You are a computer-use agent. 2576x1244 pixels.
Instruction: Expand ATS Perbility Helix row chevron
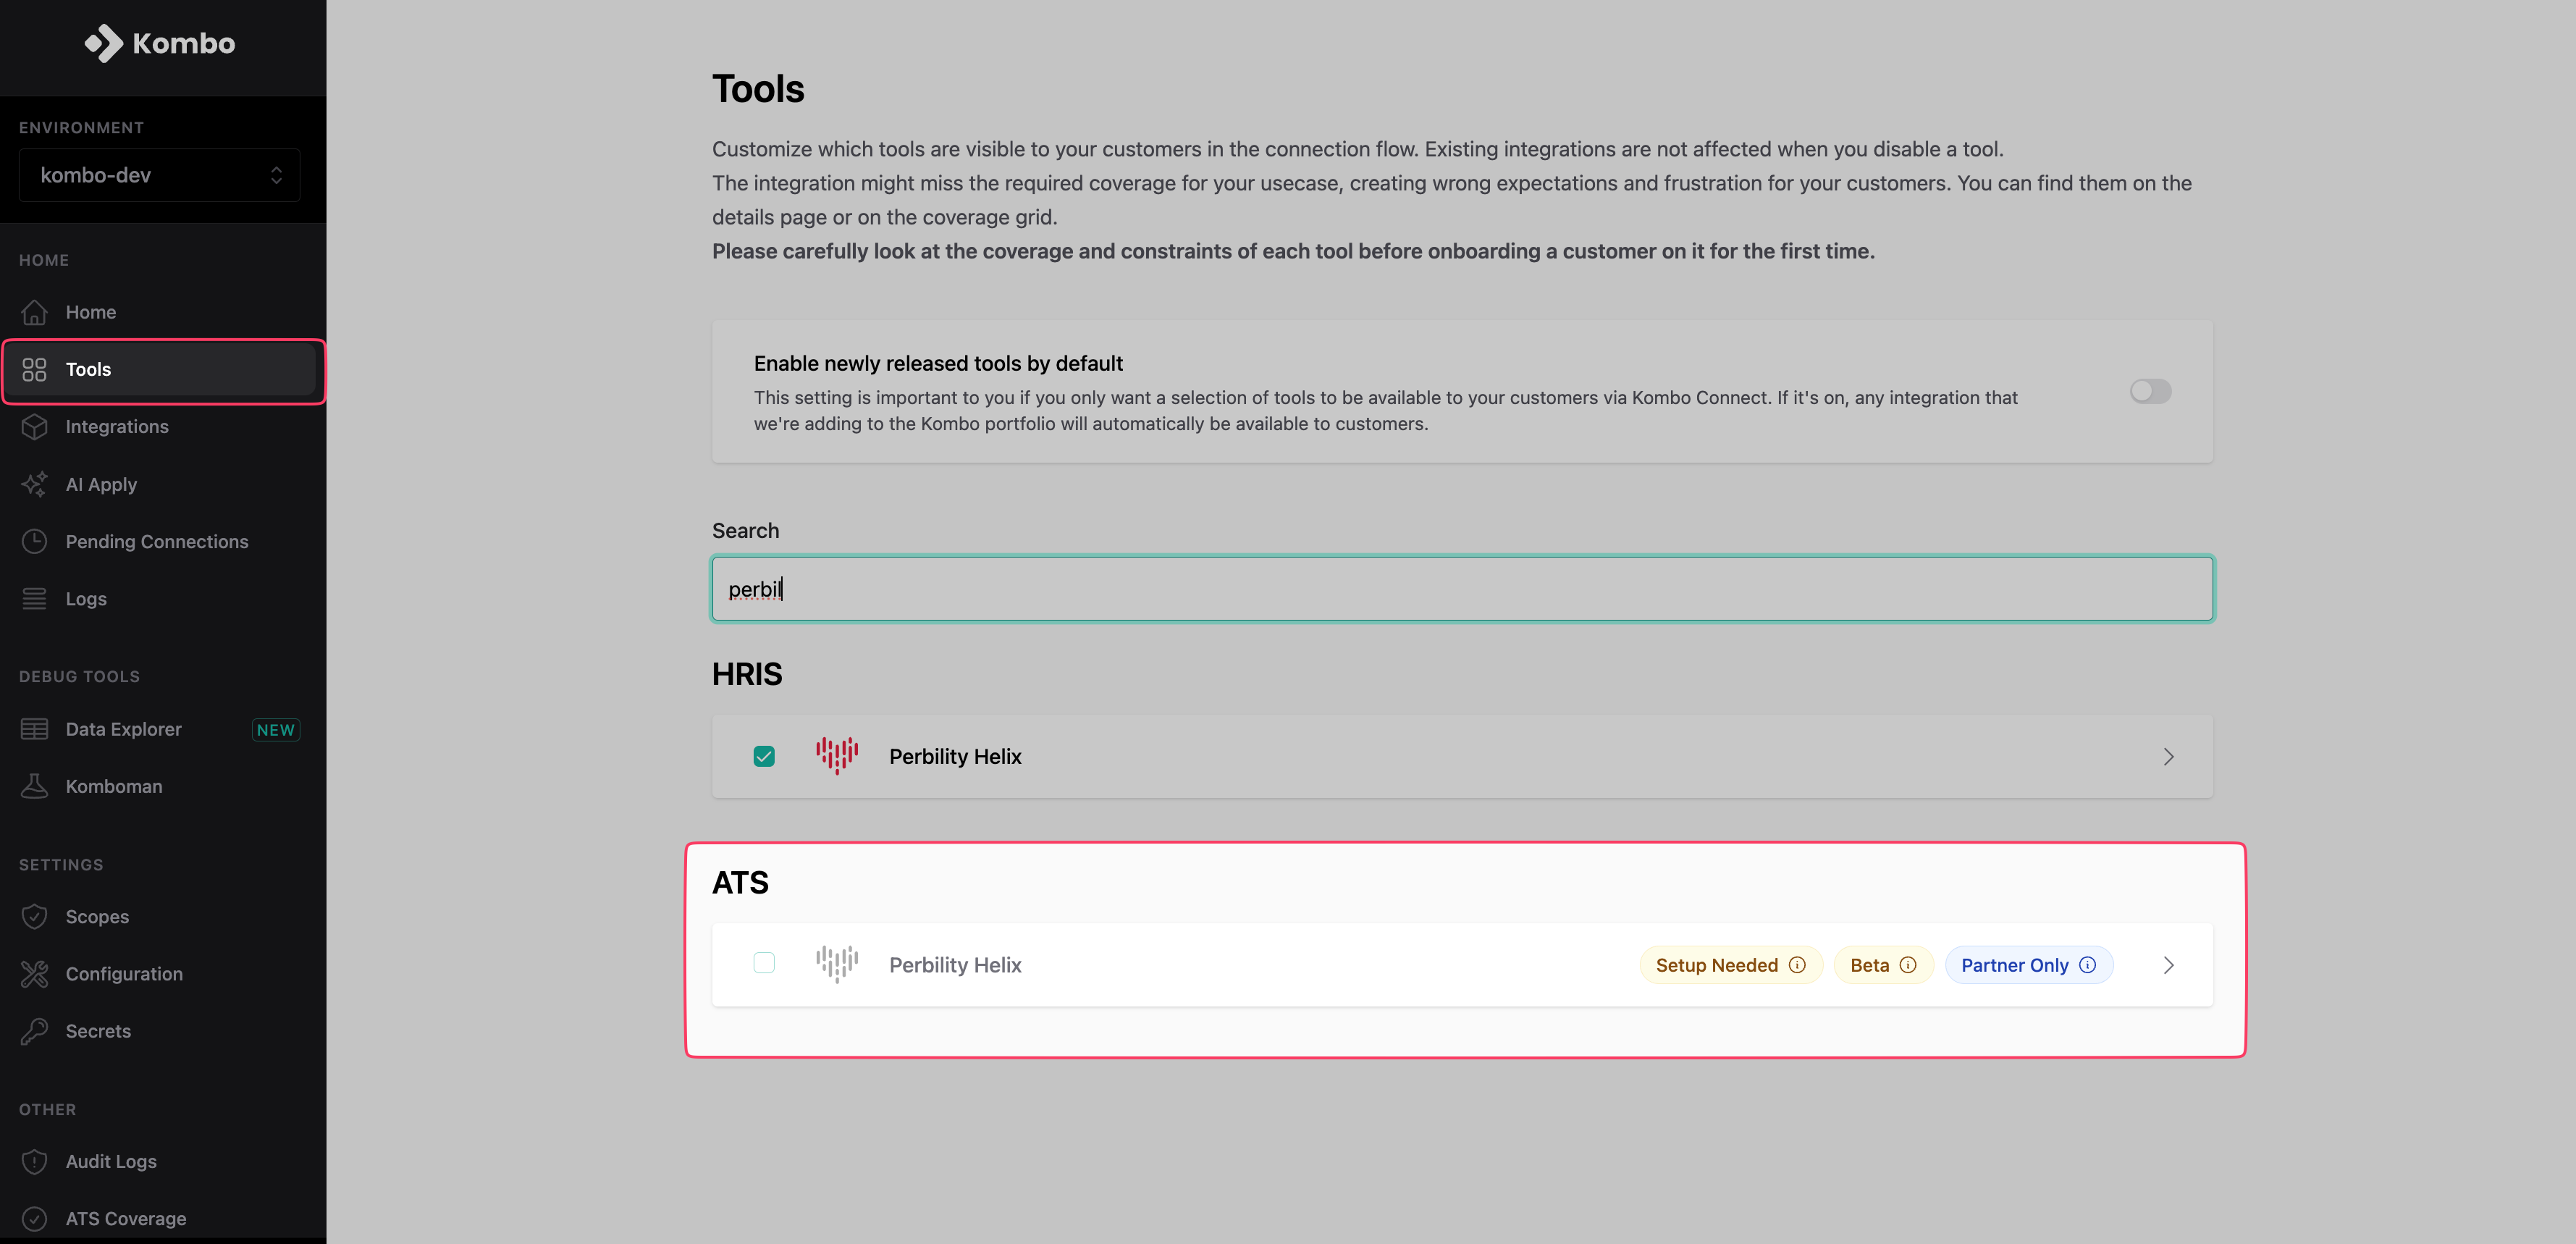pos(2168,965)
